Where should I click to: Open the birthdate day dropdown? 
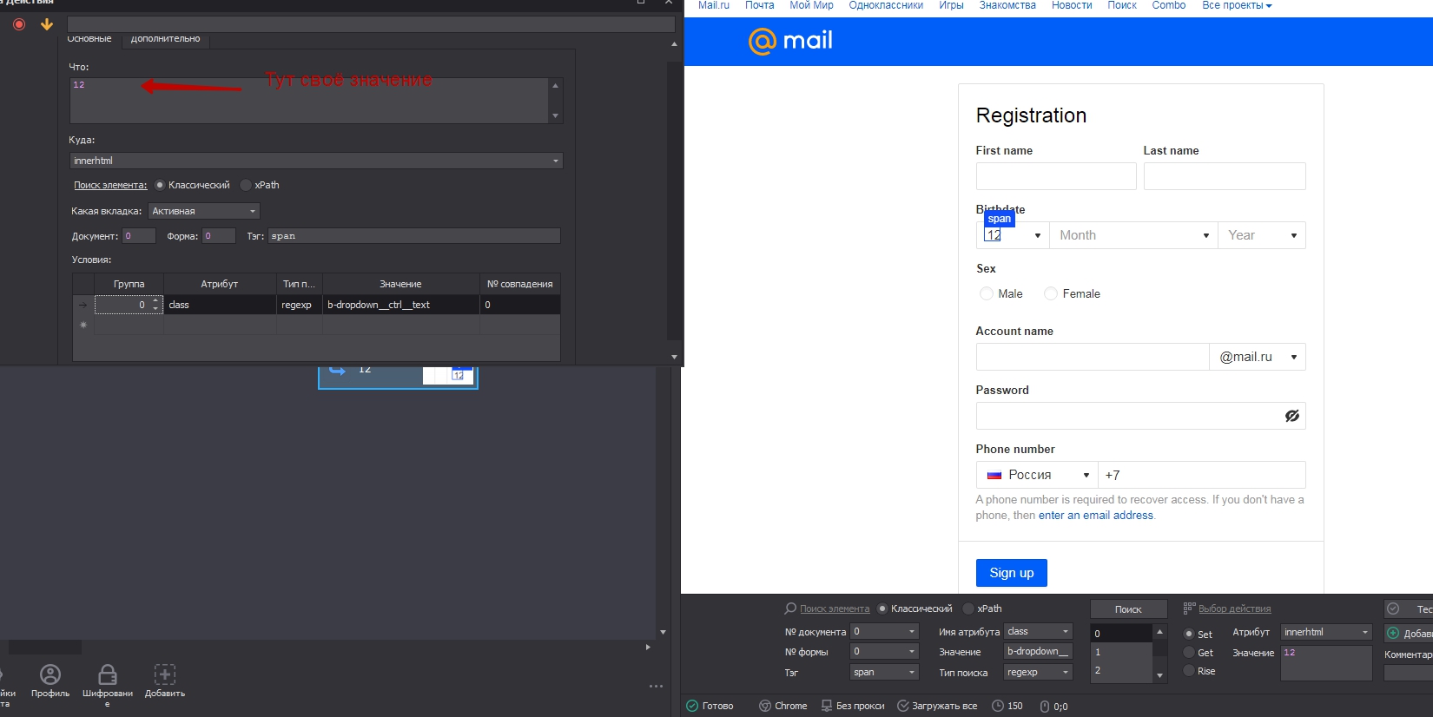[x=1013, y=235]
